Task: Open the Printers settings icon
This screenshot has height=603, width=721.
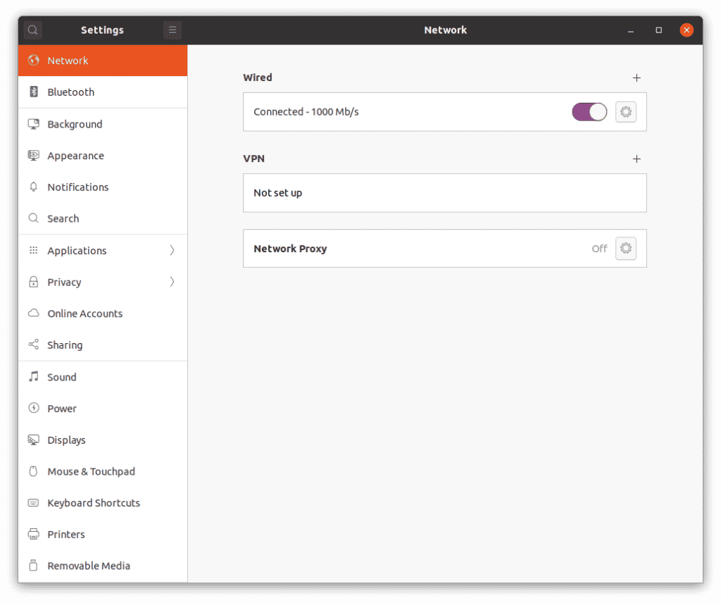Action: [x=33, y=534]
